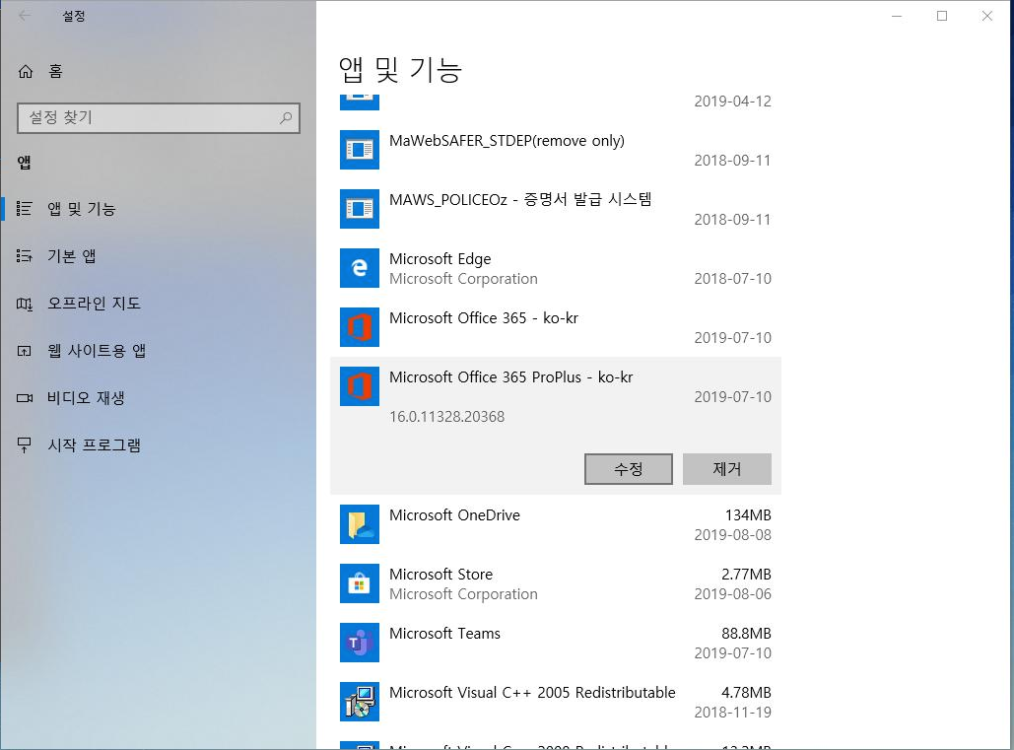The image size is (1014, 750).
Task: Click the 기본 앱 sidebar icon
Action: (x=25, y=256)
